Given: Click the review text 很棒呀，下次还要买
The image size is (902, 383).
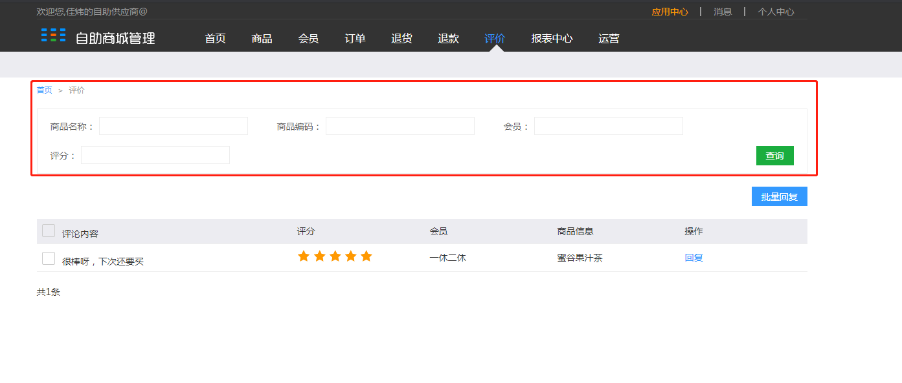Looking at the screenshot, I should pos(103,262).
